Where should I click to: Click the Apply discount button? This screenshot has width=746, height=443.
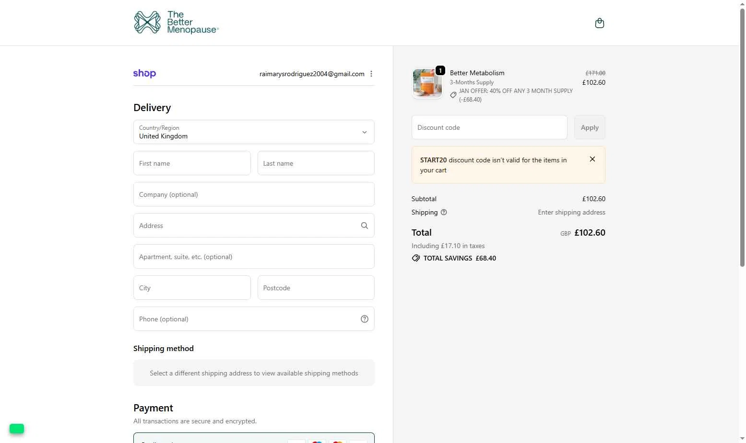pyautogui.click(x=590, y=127)
